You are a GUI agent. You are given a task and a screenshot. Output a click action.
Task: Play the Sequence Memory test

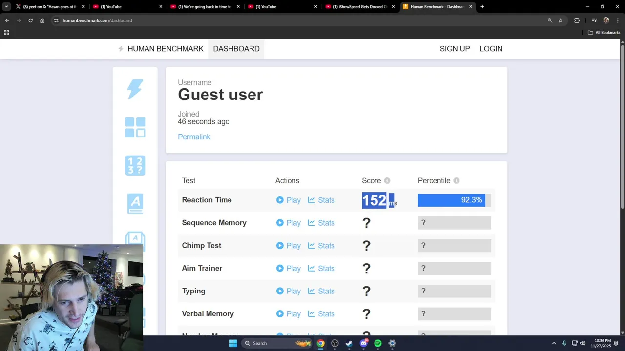[x=288, y=223]
